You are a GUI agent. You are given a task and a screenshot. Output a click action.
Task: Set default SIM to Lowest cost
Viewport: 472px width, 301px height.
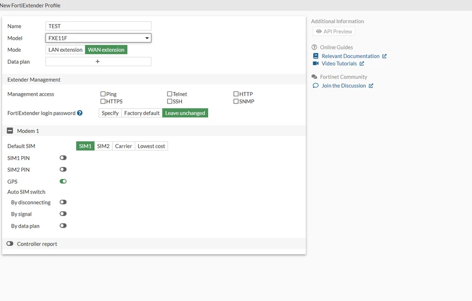[151, 146]
